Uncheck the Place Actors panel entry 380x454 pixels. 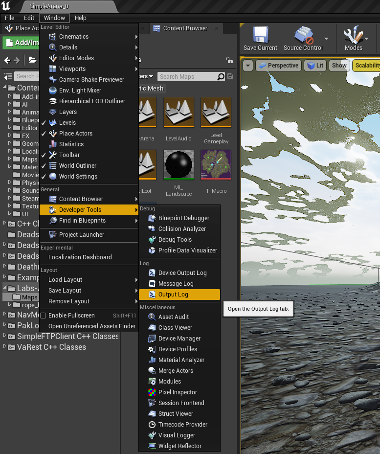pyautogui.click(x=75, y=134)
